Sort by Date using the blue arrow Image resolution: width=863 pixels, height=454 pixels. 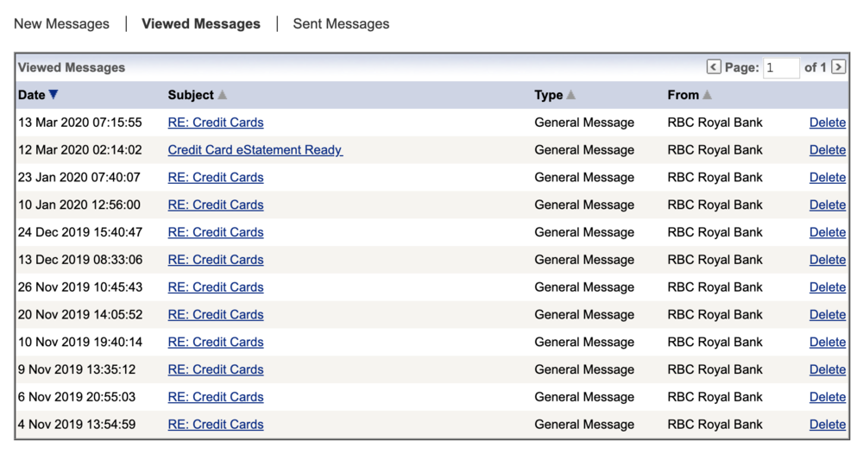coord(54,95)
